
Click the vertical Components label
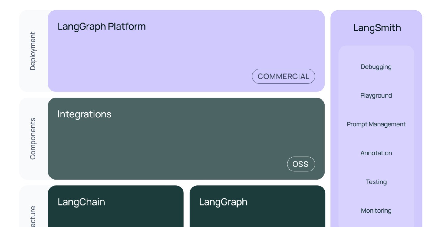pos(33,139)
